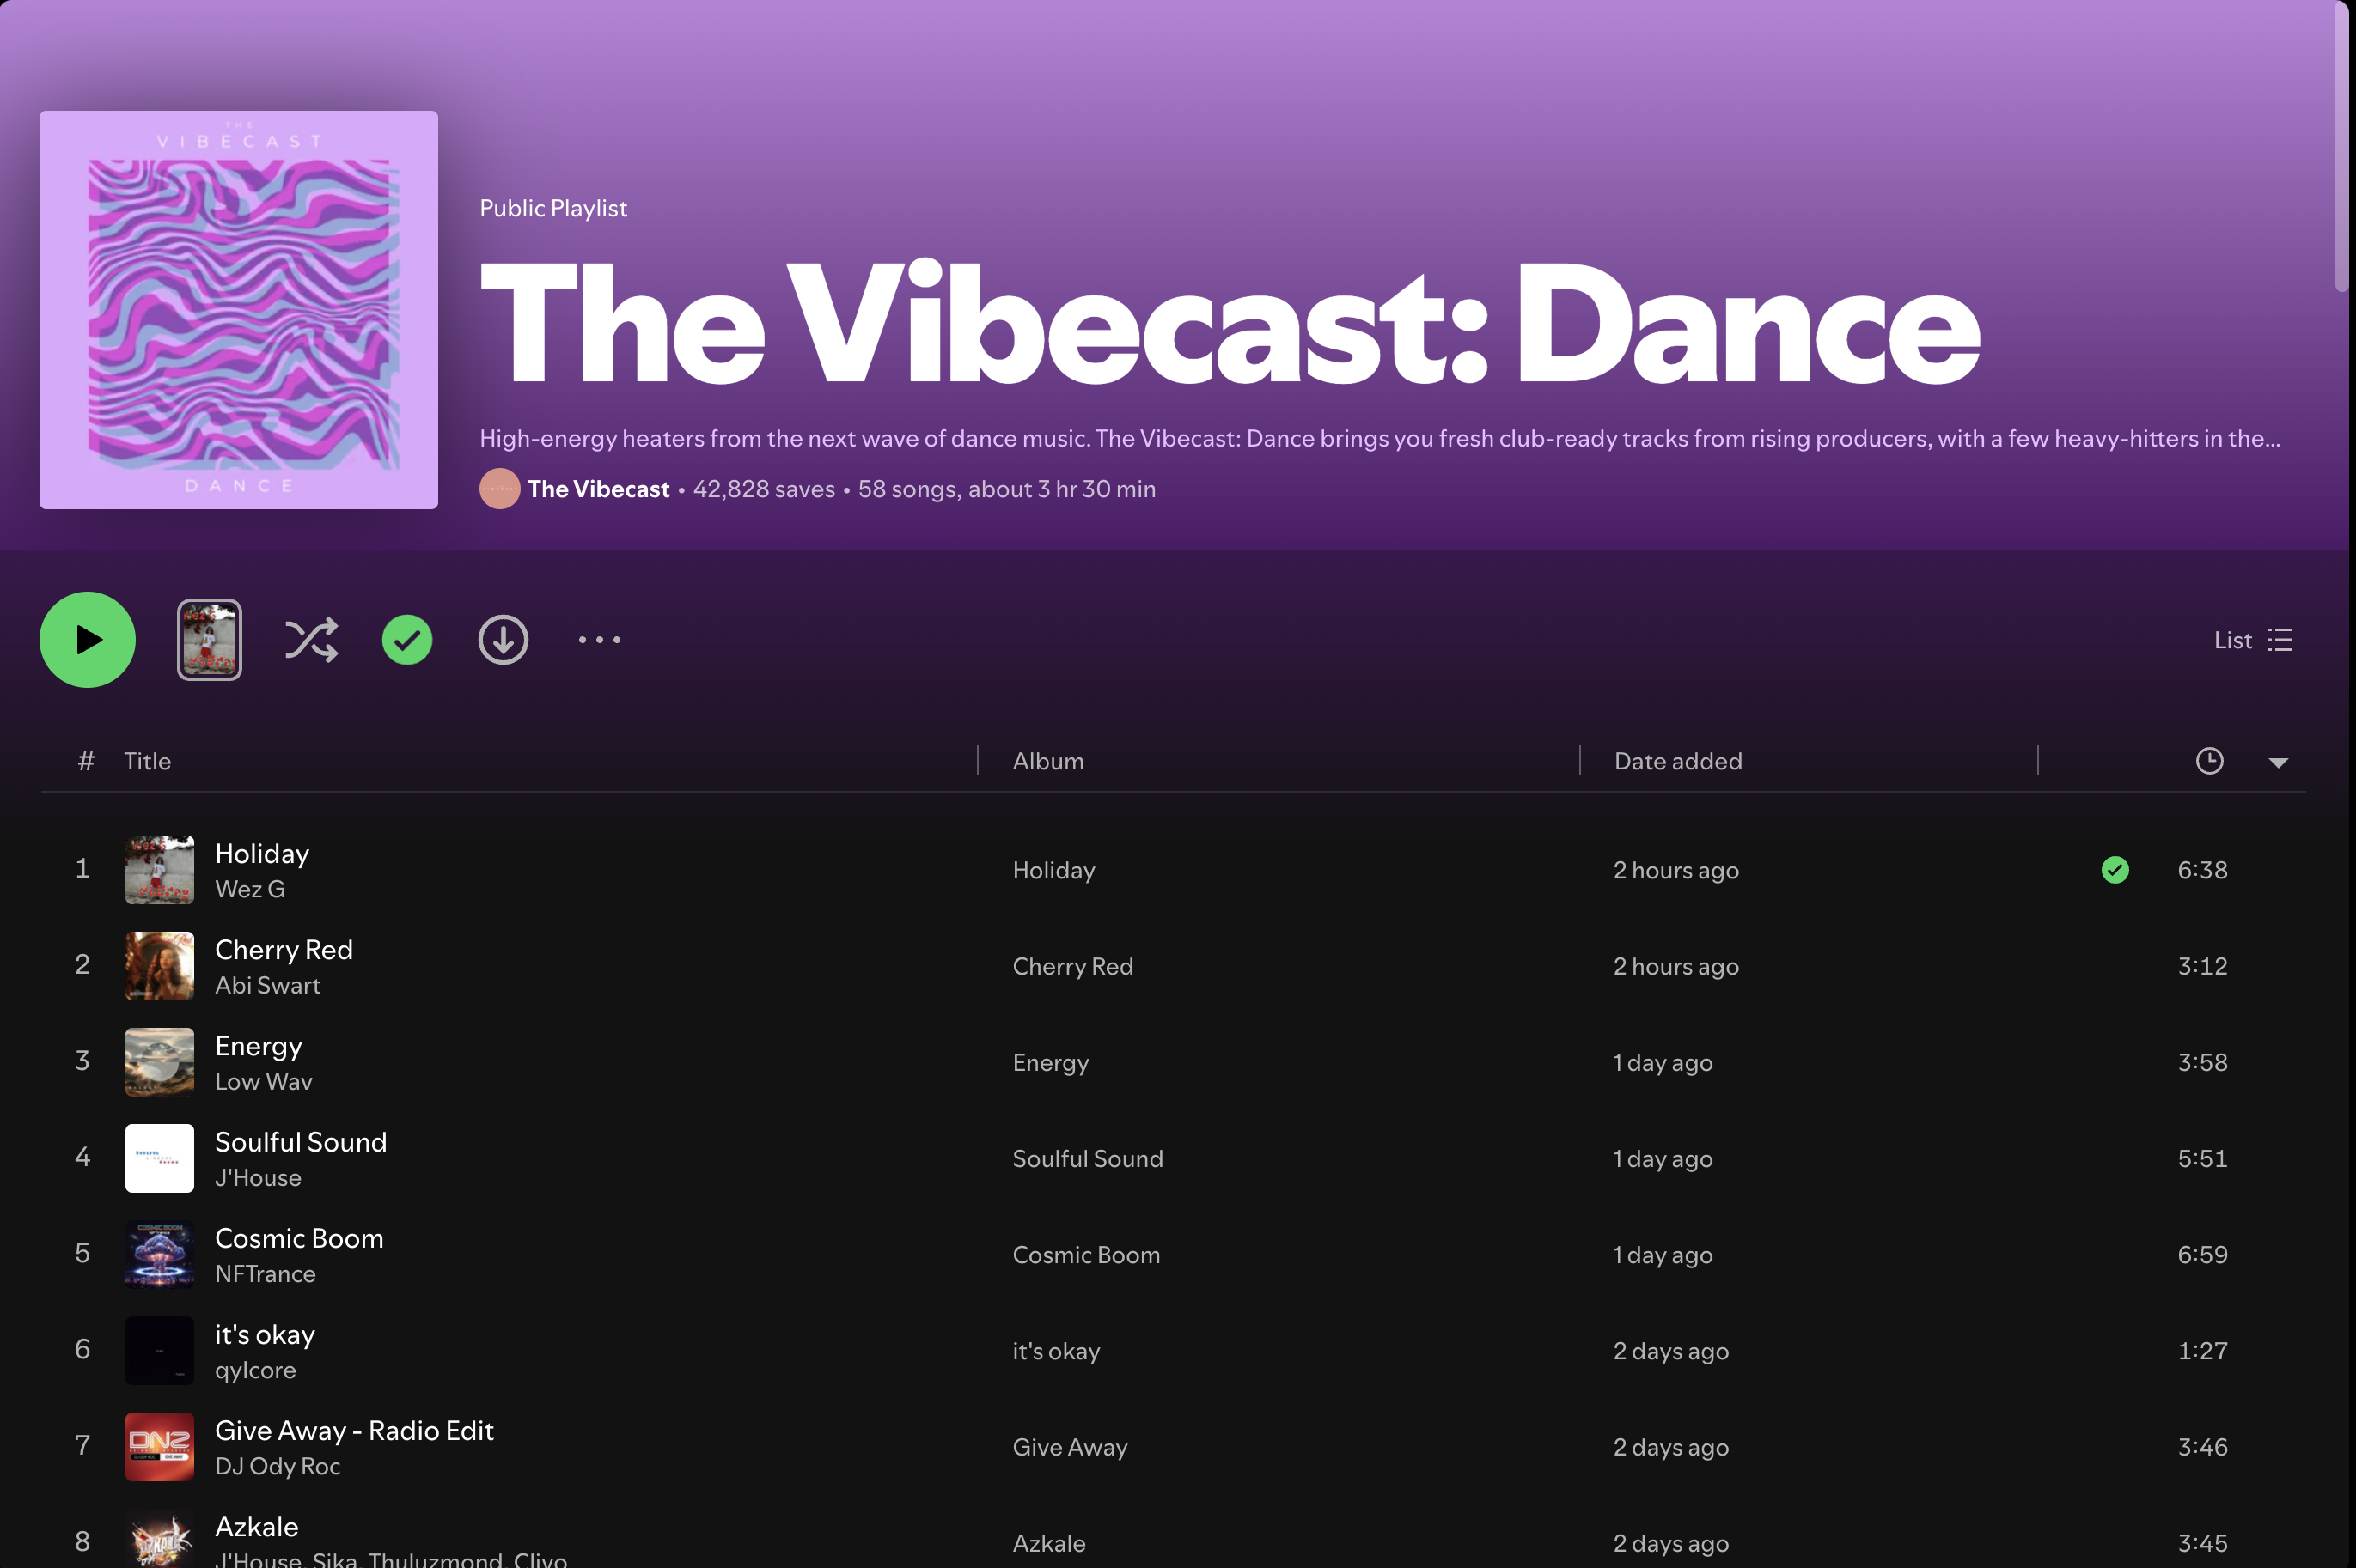Toggle the playlist saved checkmark
Image resolution: width=2356 pixels, height=1568 pixels.
click(x=407, y=640)
